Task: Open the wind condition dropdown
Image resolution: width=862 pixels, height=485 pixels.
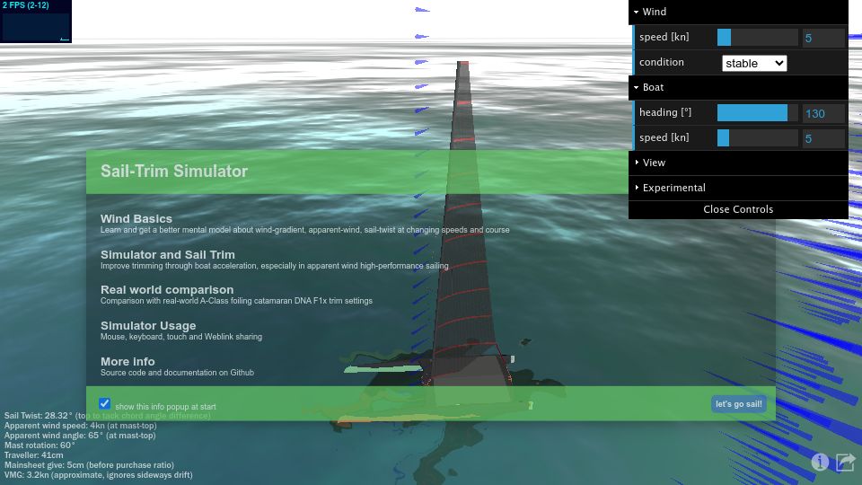Action: coord(753,63)
